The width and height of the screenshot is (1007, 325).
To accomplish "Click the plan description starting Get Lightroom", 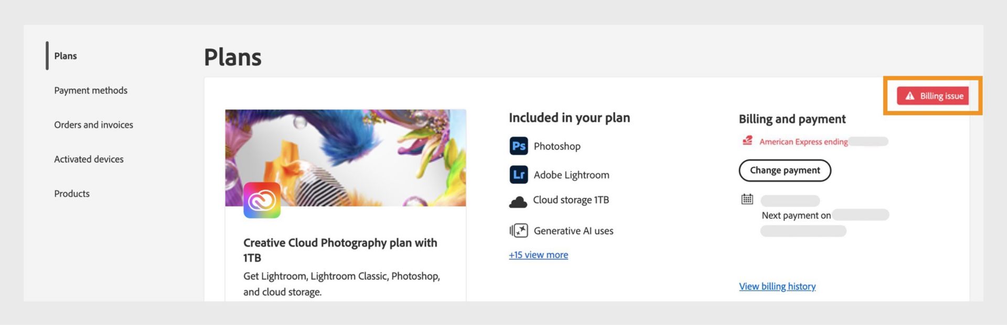I will coord(341,284).
